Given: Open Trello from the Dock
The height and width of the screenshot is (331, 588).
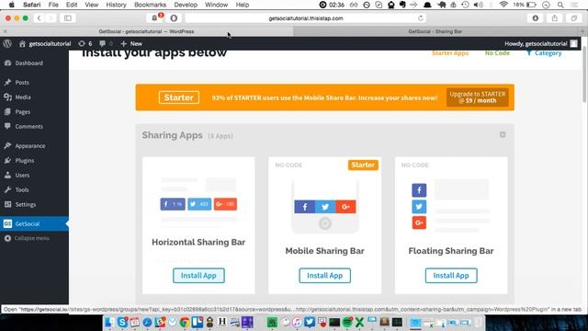Looking at the screenshot, I should pyautogui.click(x=198, y=322).
